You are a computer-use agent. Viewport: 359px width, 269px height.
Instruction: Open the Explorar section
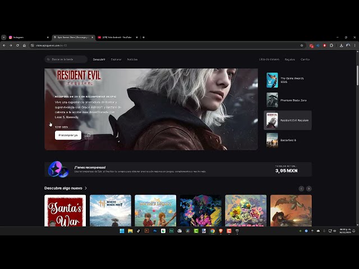(116, 59)
